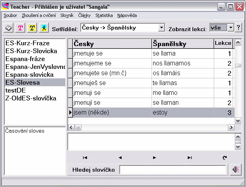
Task: Click the question mark help button
Action: [238, 28]
